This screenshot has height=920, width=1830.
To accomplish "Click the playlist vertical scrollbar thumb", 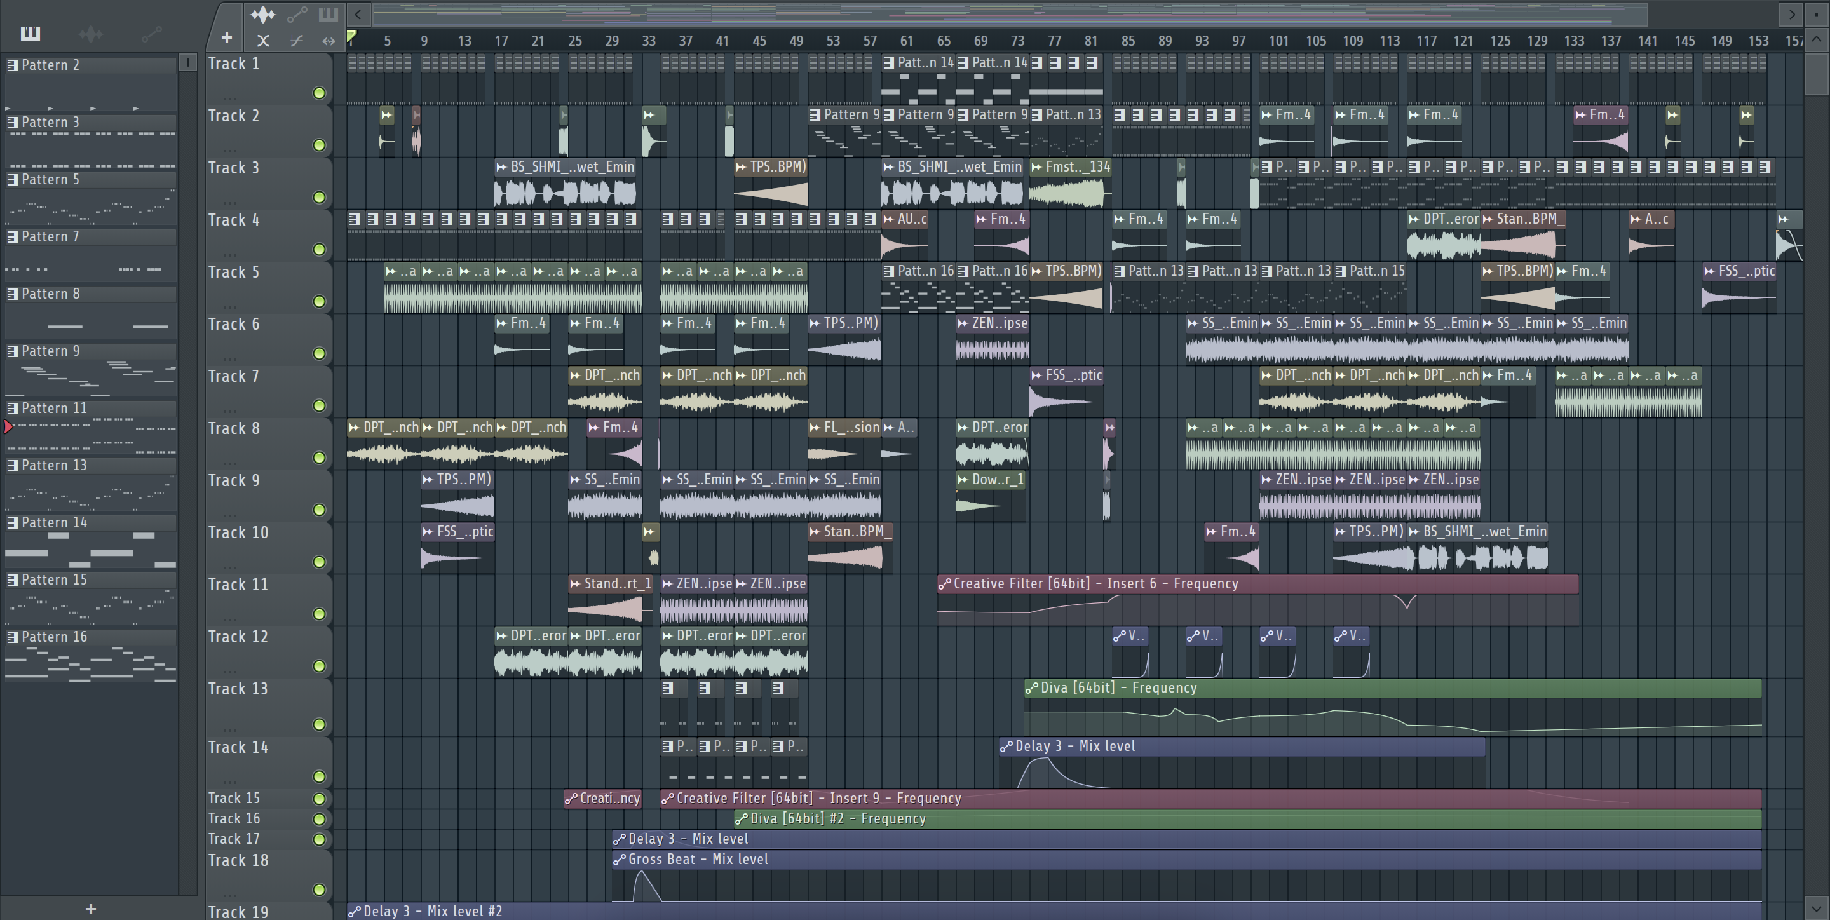I will click(1816, 74).
